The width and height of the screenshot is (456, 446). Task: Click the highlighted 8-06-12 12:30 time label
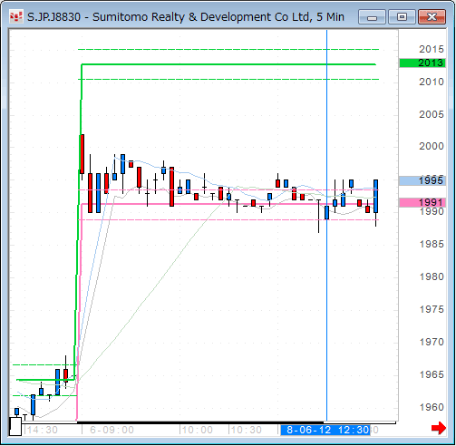[x=325, y=430]
